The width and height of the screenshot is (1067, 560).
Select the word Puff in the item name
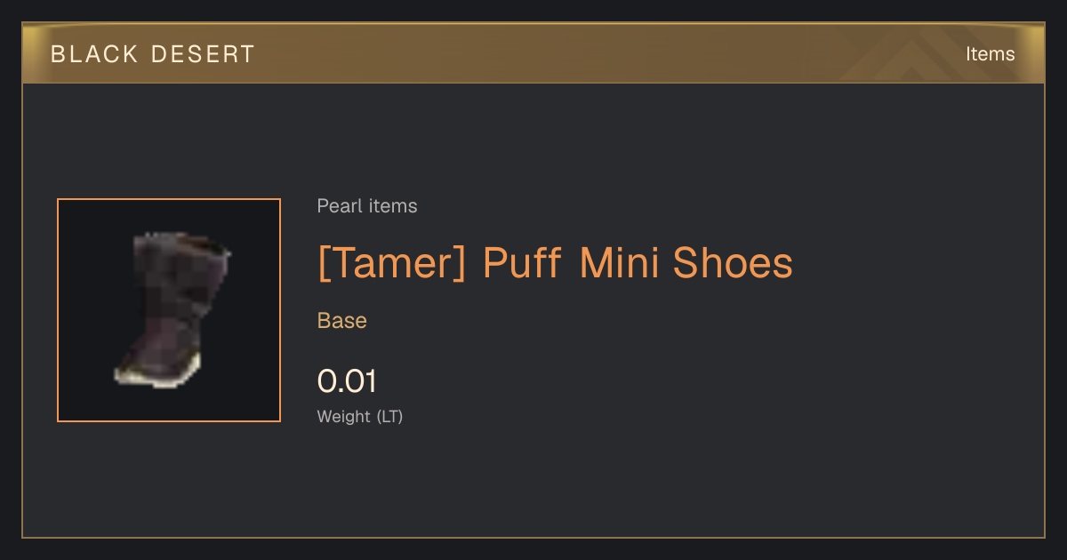click(x=522, y=263)
